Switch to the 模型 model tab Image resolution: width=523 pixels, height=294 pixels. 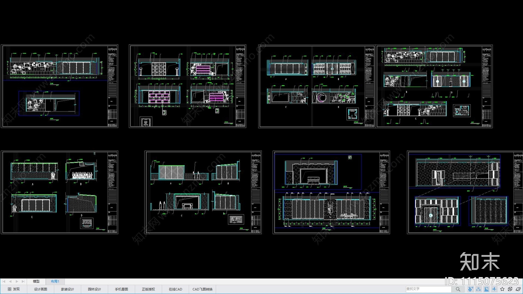pyautogui.click(x=36, y=281)
